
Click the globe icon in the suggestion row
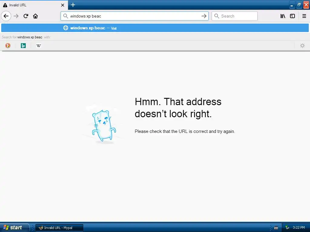[x=66, y=28]
